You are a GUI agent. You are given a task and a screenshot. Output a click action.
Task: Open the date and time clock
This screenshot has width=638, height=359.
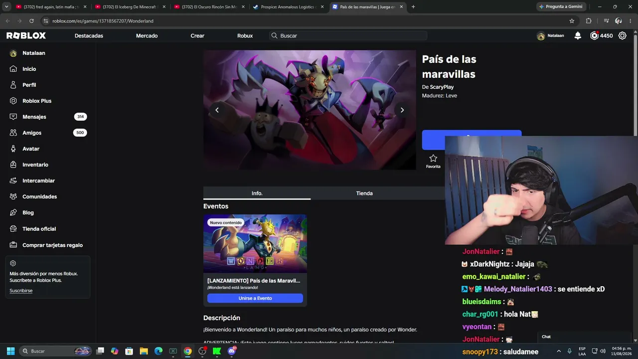(x=622, y=351)
